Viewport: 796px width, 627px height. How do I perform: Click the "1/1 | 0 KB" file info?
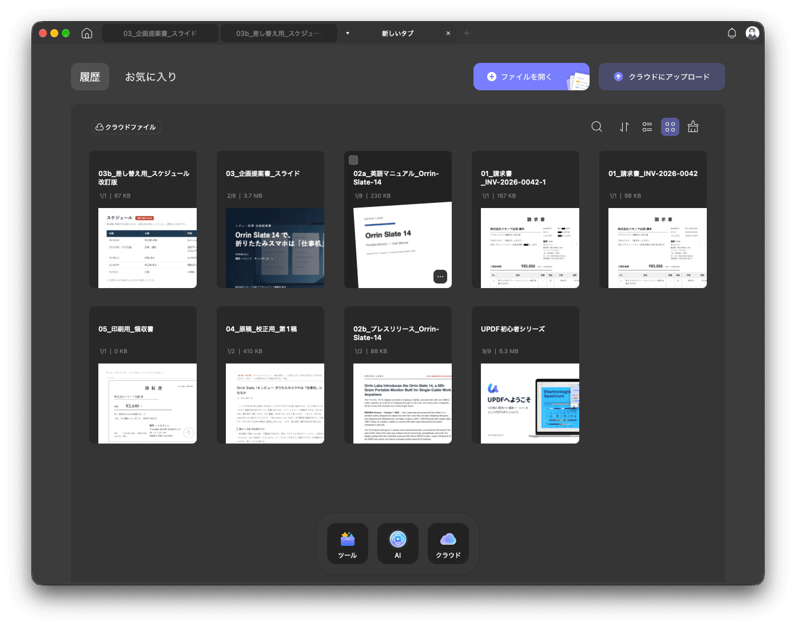pyautogui.click(x=113, y=351)
